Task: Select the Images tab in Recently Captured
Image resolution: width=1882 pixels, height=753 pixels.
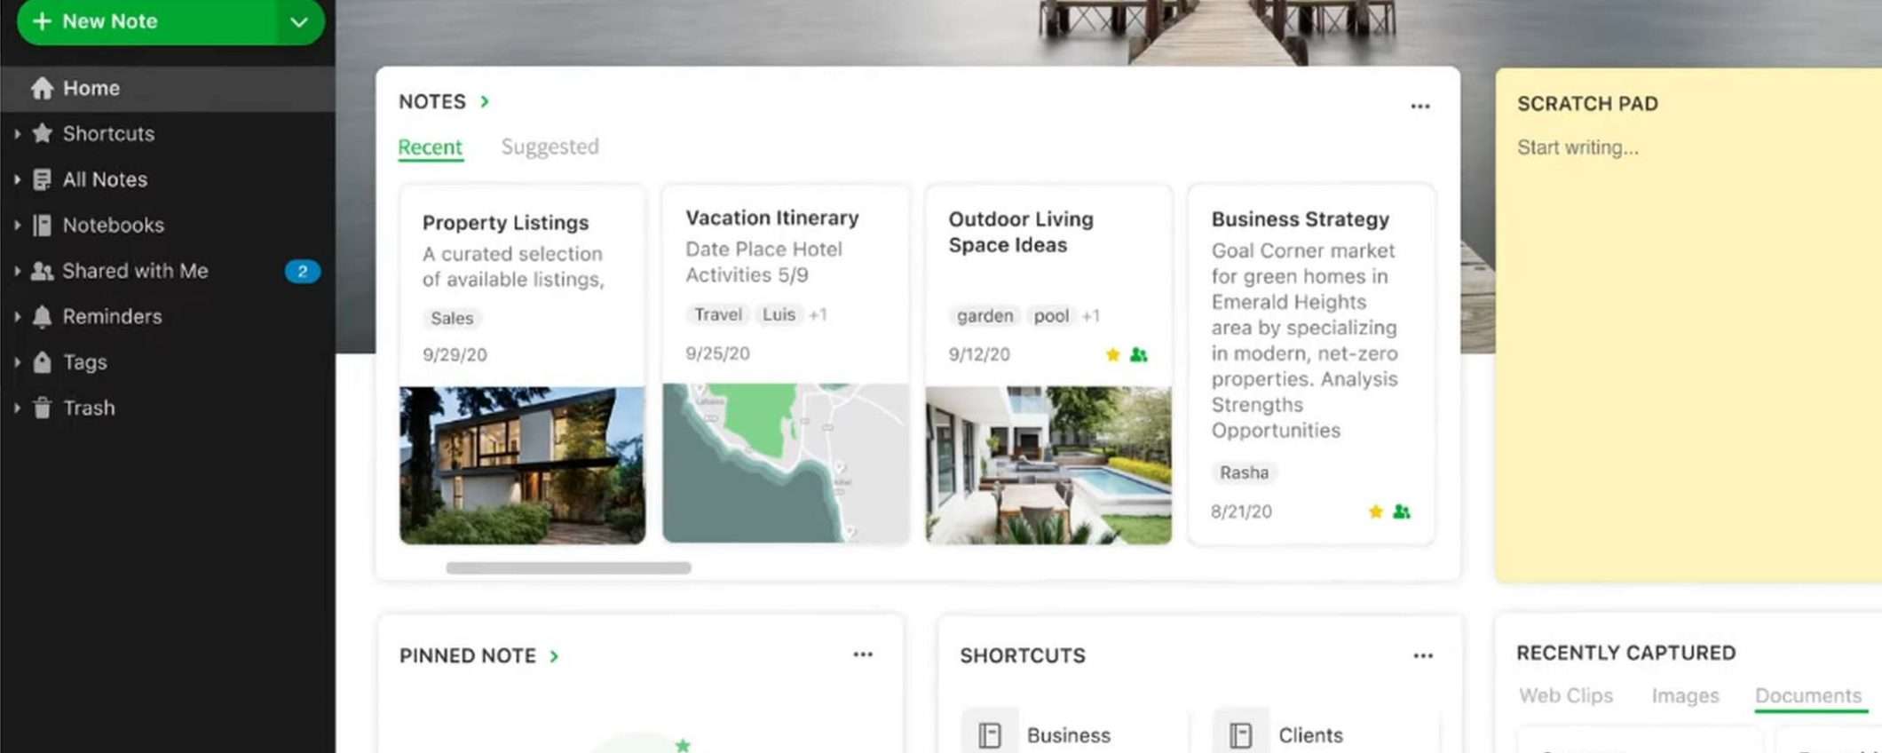Action: click(1685, 695)
